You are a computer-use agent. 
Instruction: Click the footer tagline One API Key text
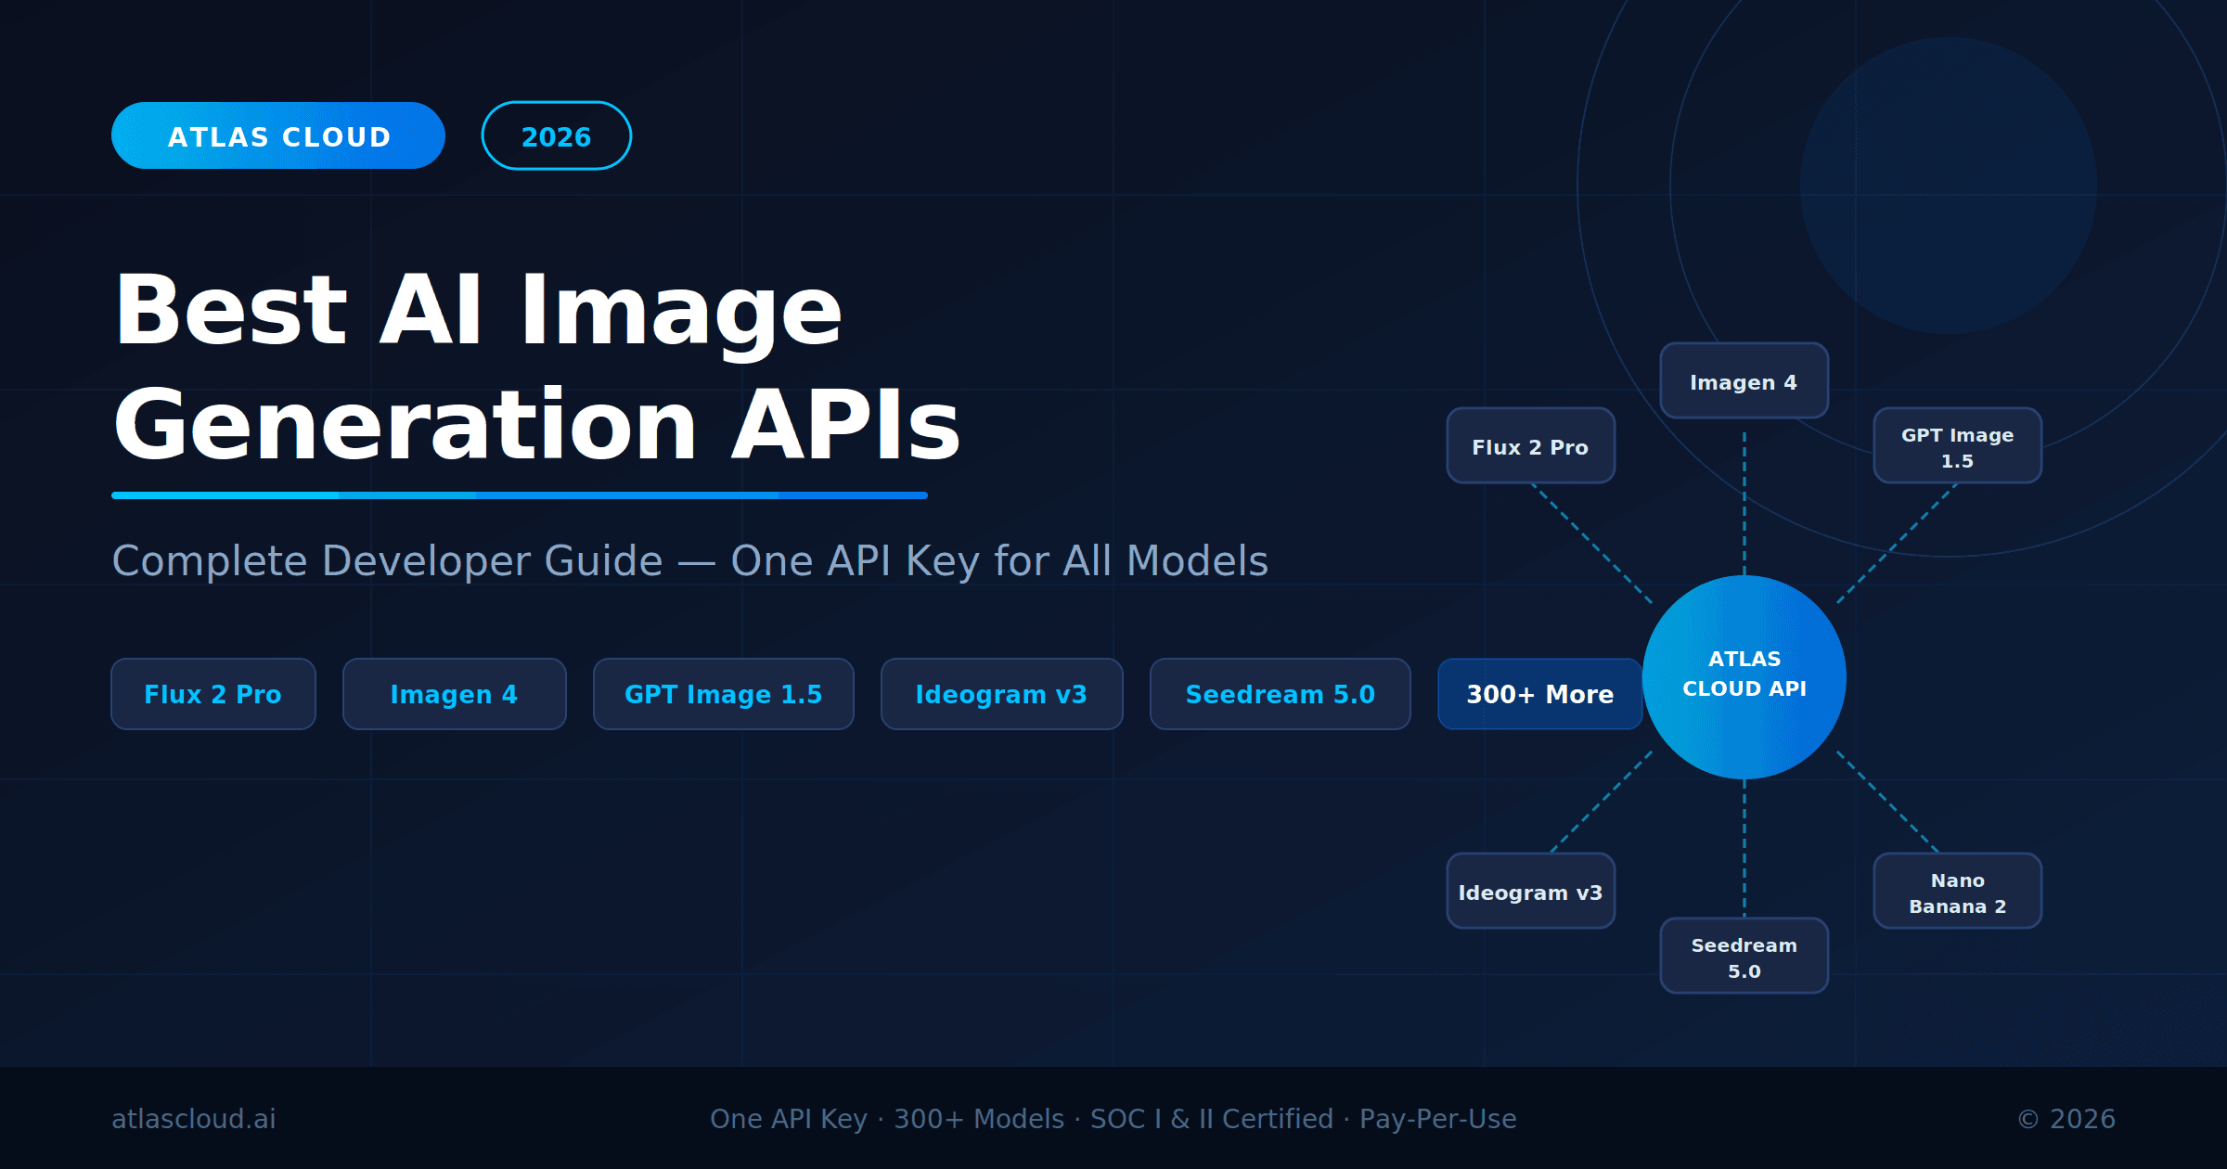click(1113, 1119)
